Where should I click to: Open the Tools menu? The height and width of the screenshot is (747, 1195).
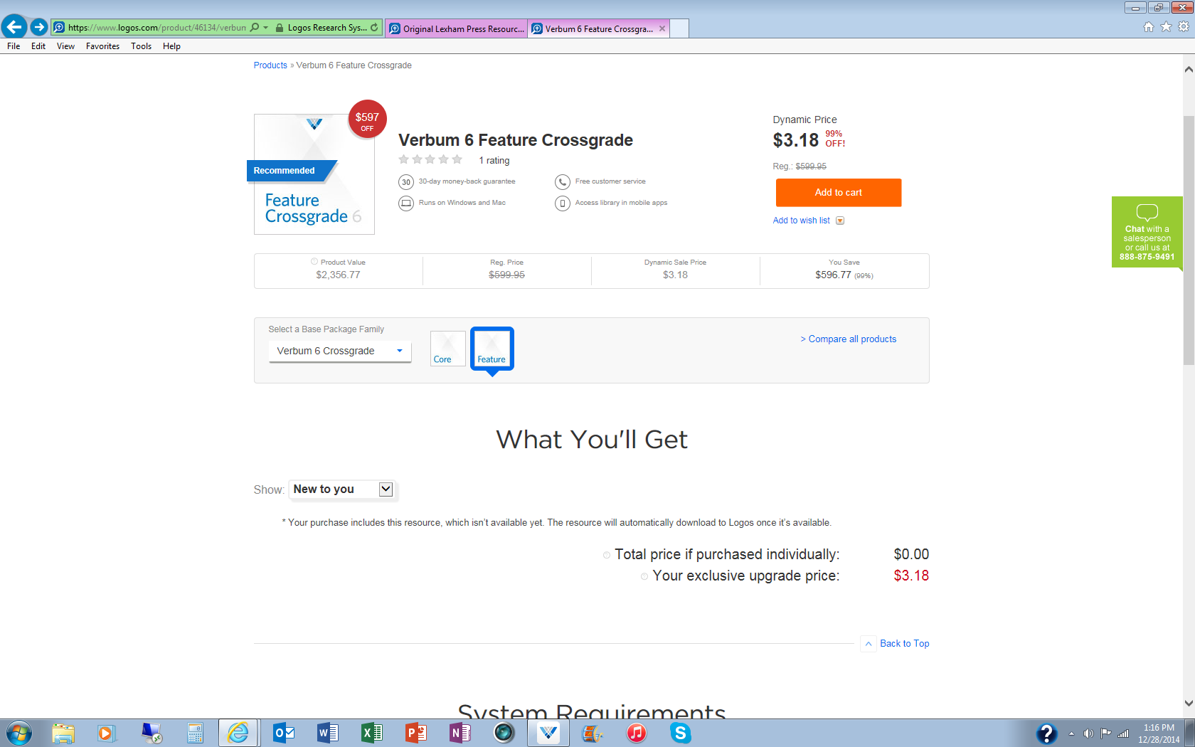[141, 46]
